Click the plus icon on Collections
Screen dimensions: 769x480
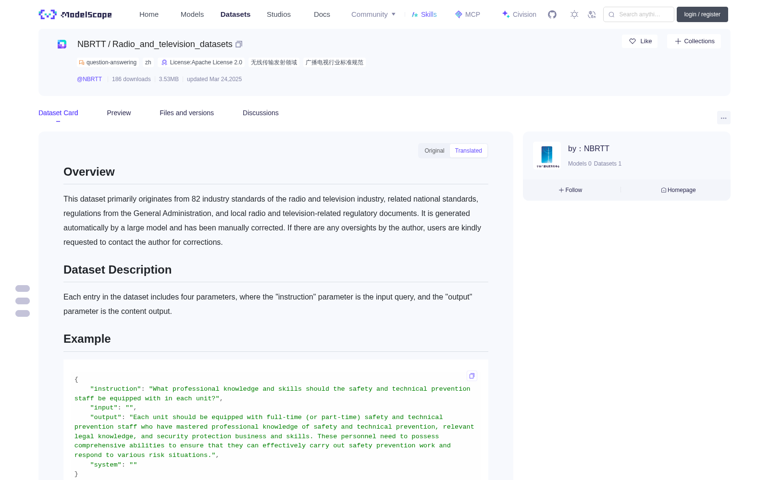[x=678, y=41]
